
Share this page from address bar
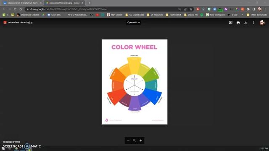click(185, 9)
